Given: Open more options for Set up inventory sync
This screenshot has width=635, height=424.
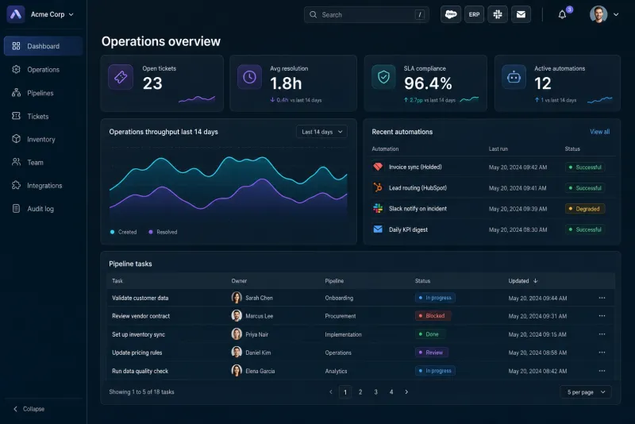Looking at the screenshot, I should point(602,334).
